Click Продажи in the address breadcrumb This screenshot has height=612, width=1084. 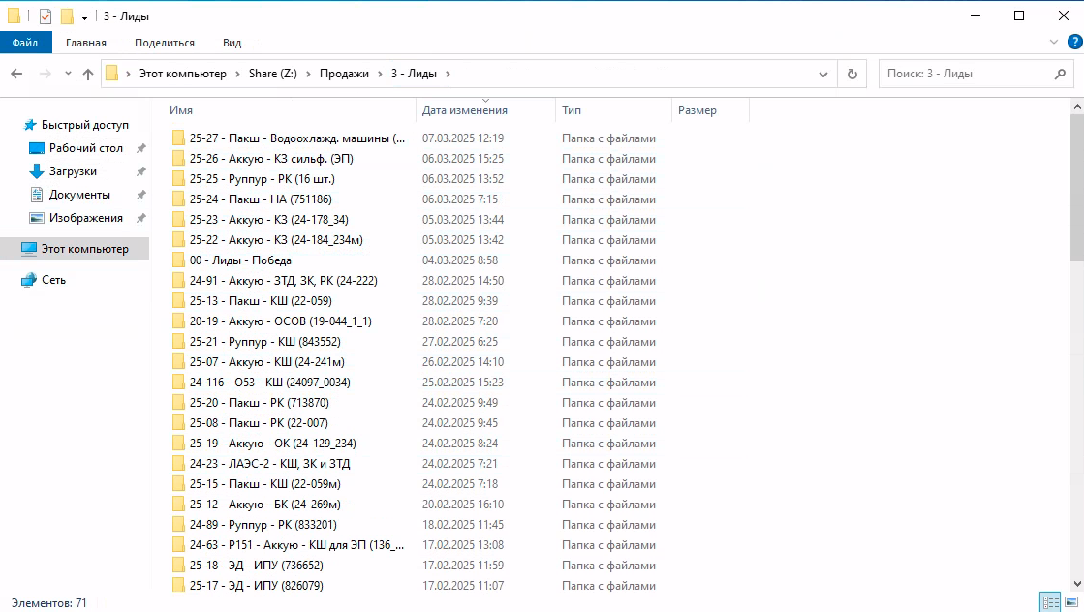[x=344, y=74]
